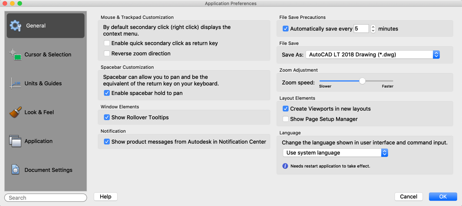Click the Cursor & Selection crosshair icon

click(15, 54)
